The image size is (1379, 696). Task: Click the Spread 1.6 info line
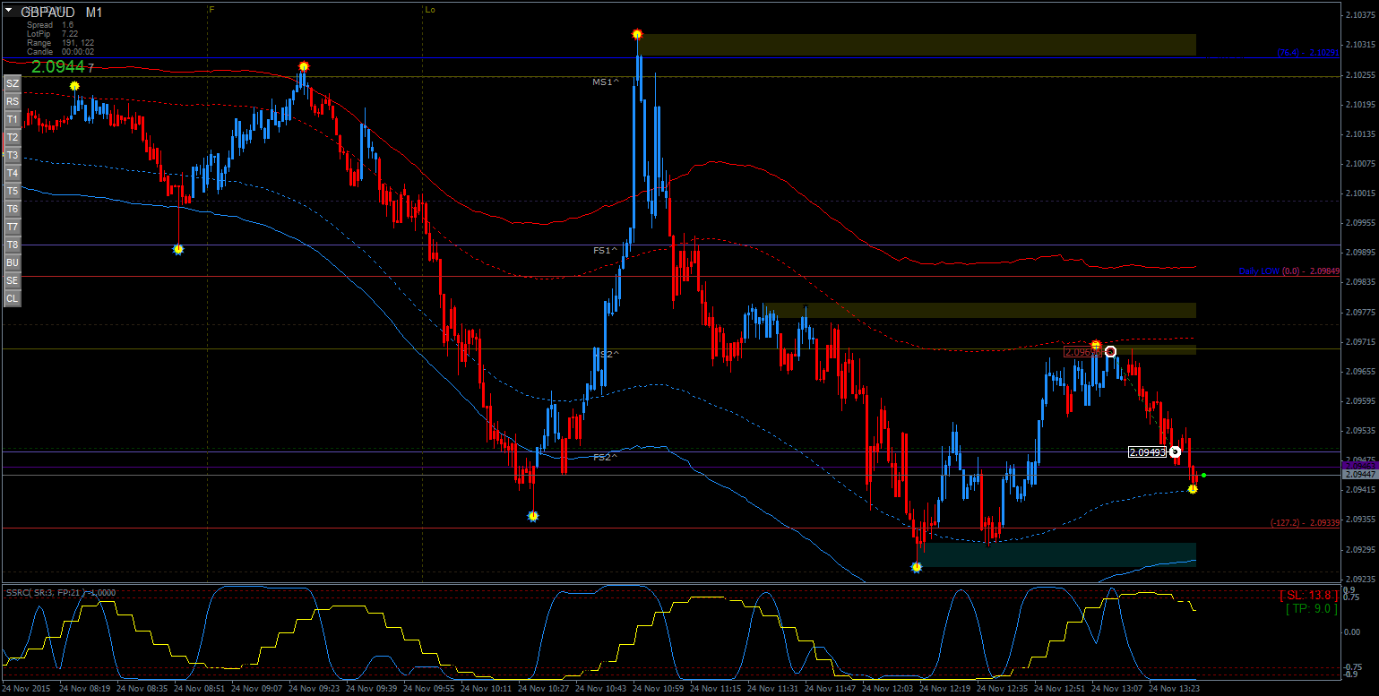click(49, 25)
